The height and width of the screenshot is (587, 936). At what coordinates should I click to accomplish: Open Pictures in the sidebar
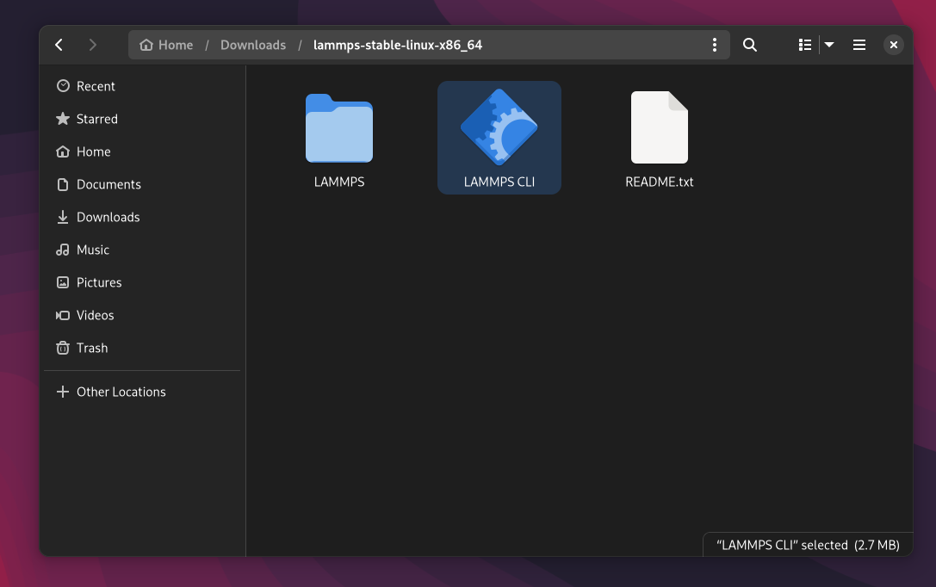coord(143,283)
